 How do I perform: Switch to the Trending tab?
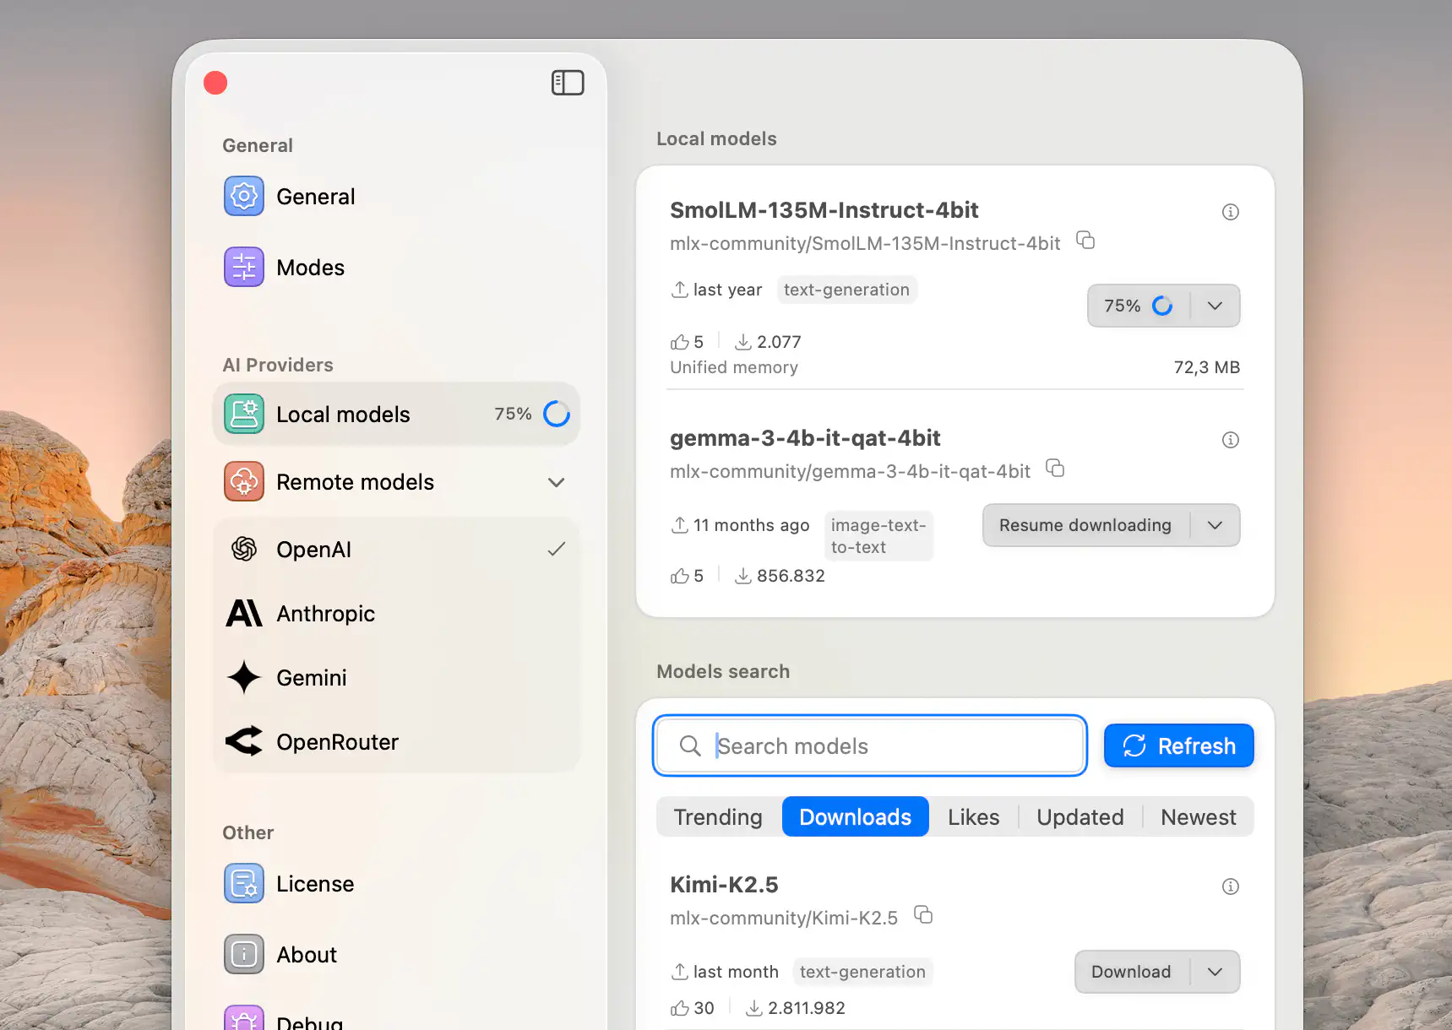point(718,817)
